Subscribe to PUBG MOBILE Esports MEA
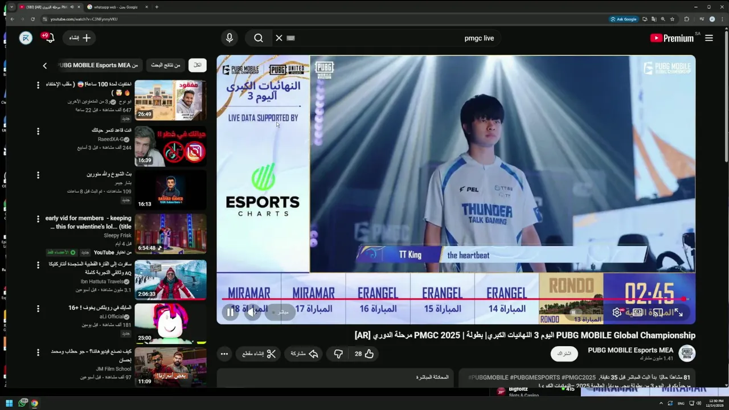Image resolution: width=729 pixels, height=410 pixels. pos(564,354)
